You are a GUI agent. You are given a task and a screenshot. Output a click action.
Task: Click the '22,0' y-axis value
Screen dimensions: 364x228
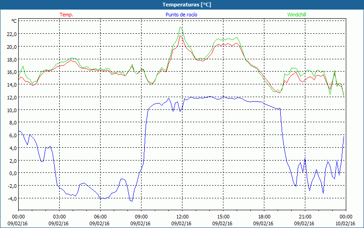12,34
